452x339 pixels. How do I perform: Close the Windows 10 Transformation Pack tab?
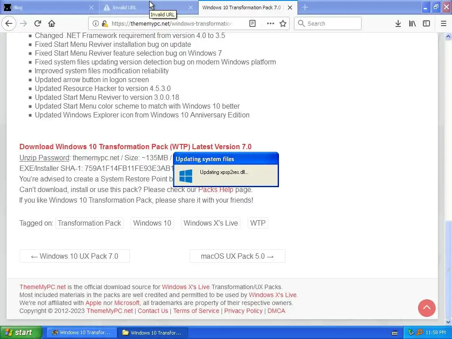coord(290,8)
